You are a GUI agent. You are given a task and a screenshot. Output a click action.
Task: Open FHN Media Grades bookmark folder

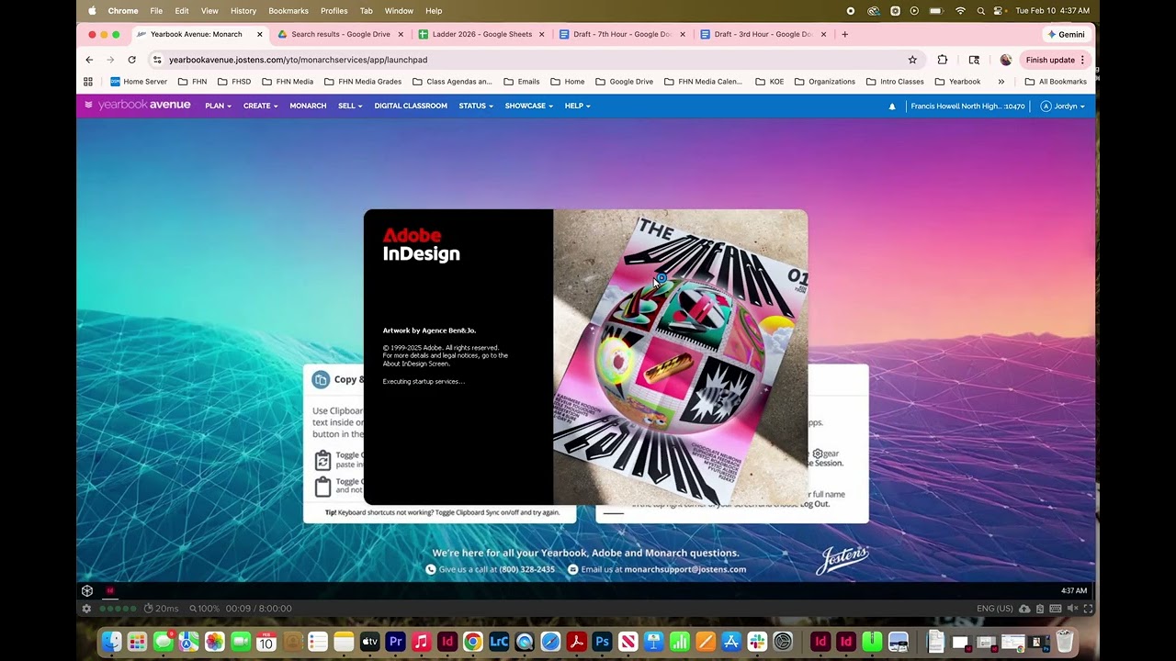[x=363, y=82]
